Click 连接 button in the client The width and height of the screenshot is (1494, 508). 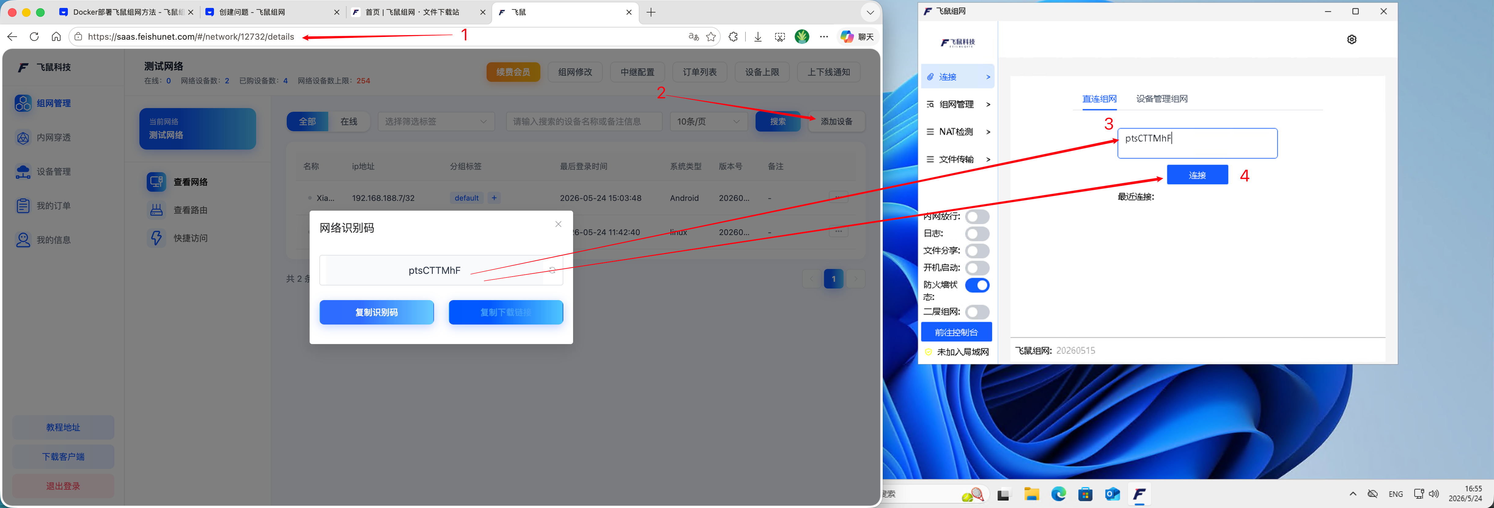pos(1197,175)
